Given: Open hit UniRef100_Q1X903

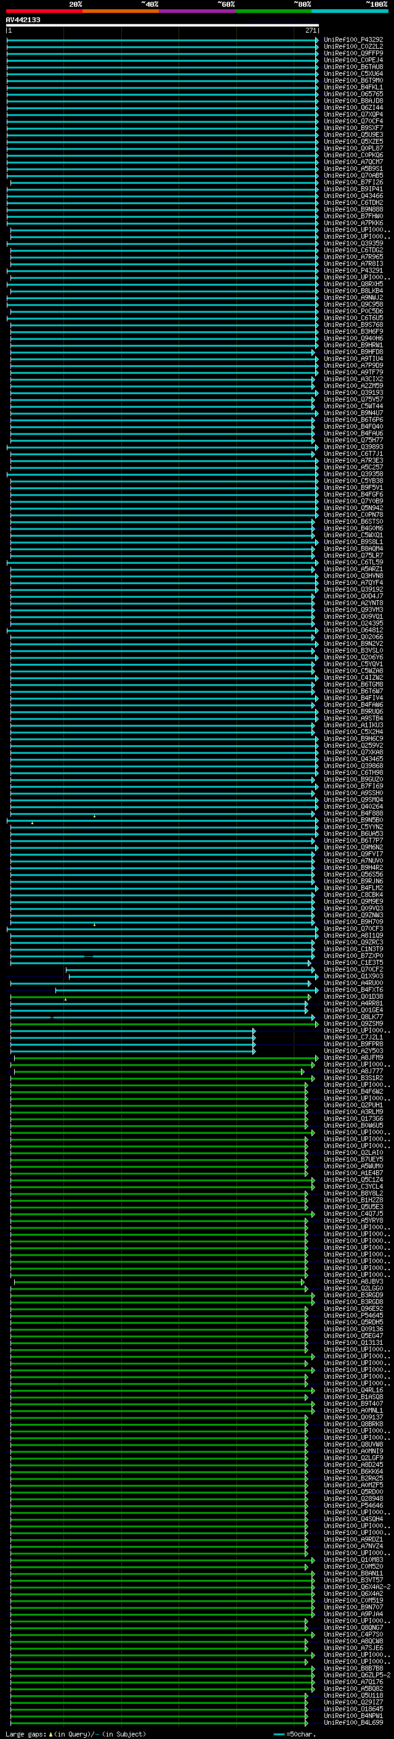Looking at the screenshot, I should (x=353, y=976).
